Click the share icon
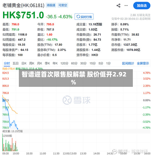152x156 pixels. pyautogui.click(x=118, y=5)
